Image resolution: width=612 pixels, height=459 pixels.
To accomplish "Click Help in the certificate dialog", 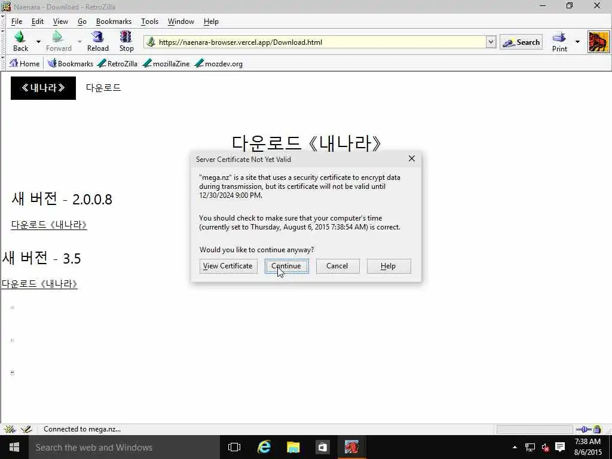I will [x=388, y=266].
